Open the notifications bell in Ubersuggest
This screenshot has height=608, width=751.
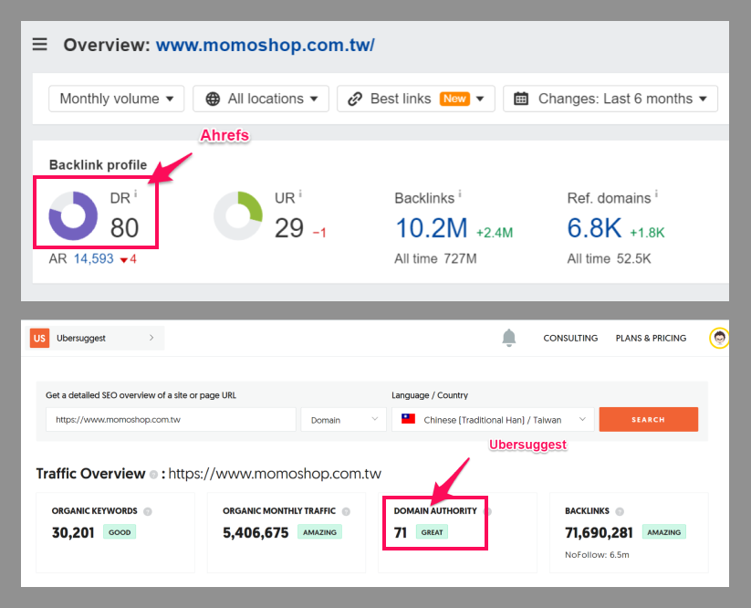508,338
